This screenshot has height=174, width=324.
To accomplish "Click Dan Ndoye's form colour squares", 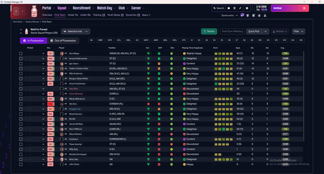I will 224,54.
